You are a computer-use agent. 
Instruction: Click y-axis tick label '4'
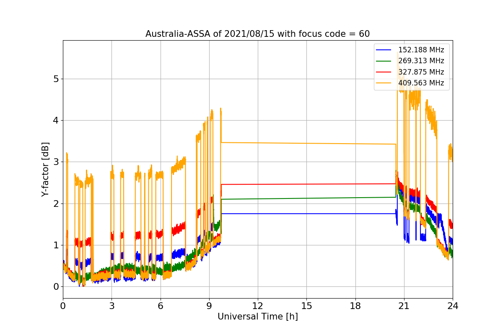pyautogui.click(x=56, y=121)
